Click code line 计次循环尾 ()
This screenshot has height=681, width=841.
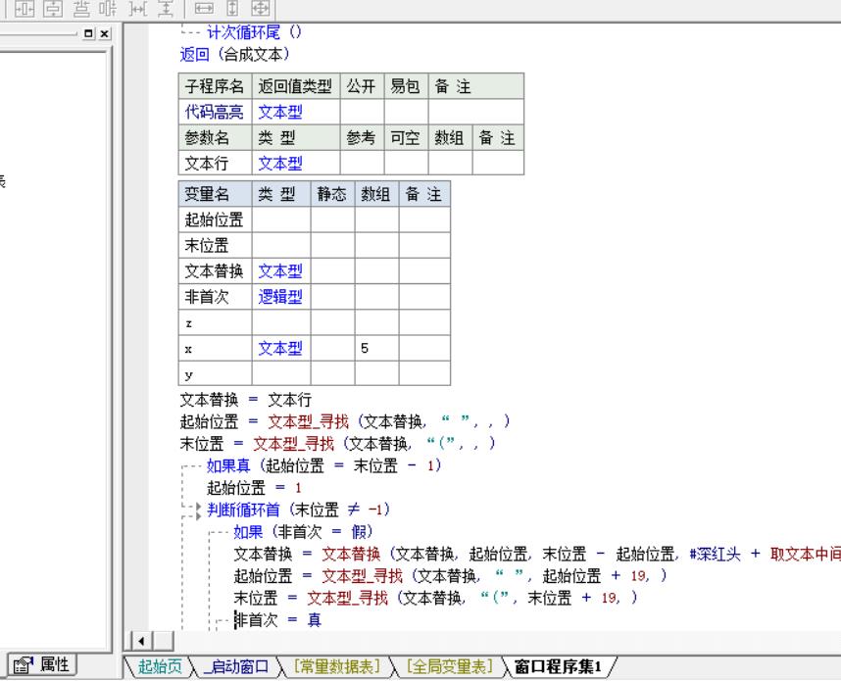coord(254,32)
